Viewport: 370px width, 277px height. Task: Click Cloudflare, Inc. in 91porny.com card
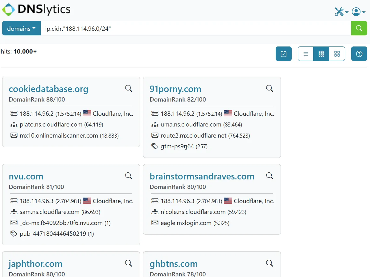click(254, 114)
